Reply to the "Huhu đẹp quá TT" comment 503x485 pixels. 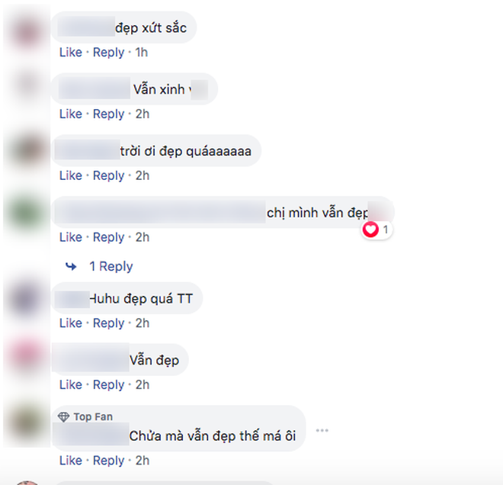[108, 323]
